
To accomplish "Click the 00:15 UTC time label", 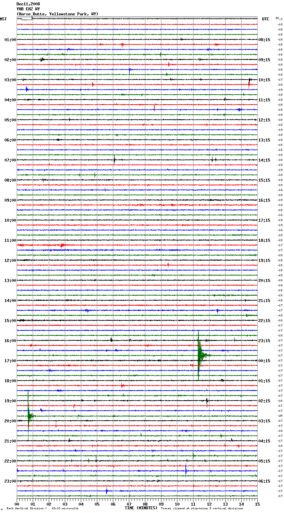I will coord(264,361).
